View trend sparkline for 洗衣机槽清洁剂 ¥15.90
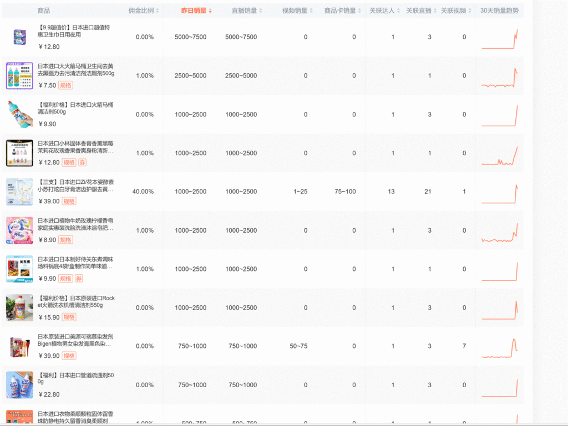 click(x=499, y=310)
